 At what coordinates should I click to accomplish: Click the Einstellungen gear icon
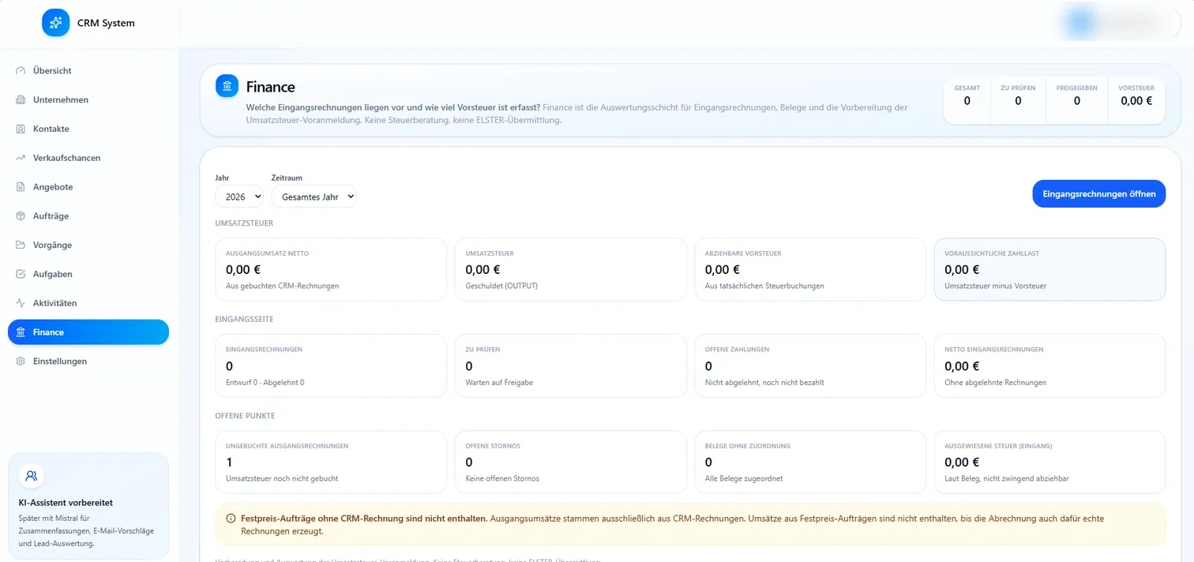(x=21, y=361)
